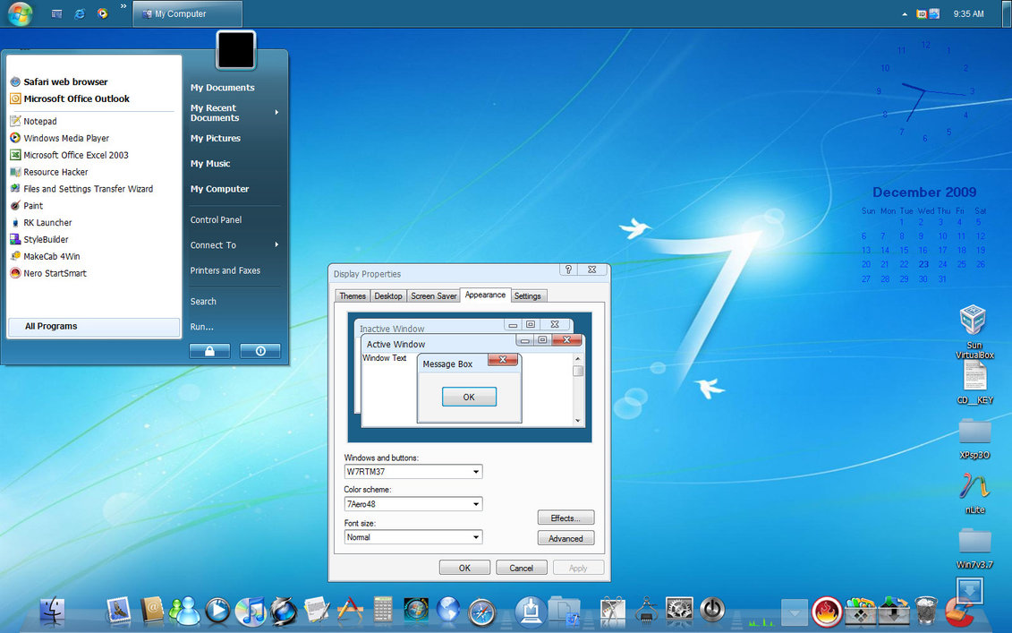
Task: Open Control Panel from Start menu
Action: tap(216, 219)
